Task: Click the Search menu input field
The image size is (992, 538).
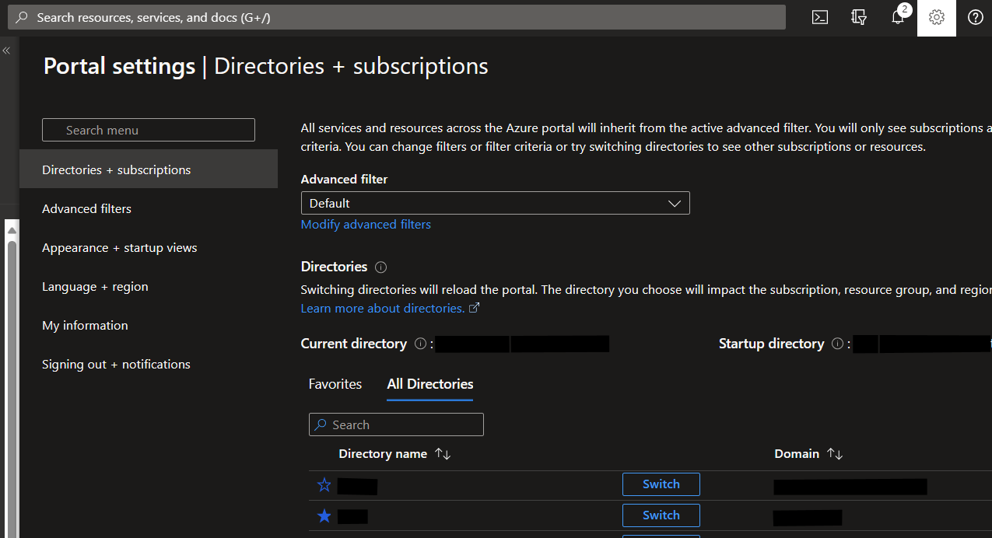Action: point(148,130)
